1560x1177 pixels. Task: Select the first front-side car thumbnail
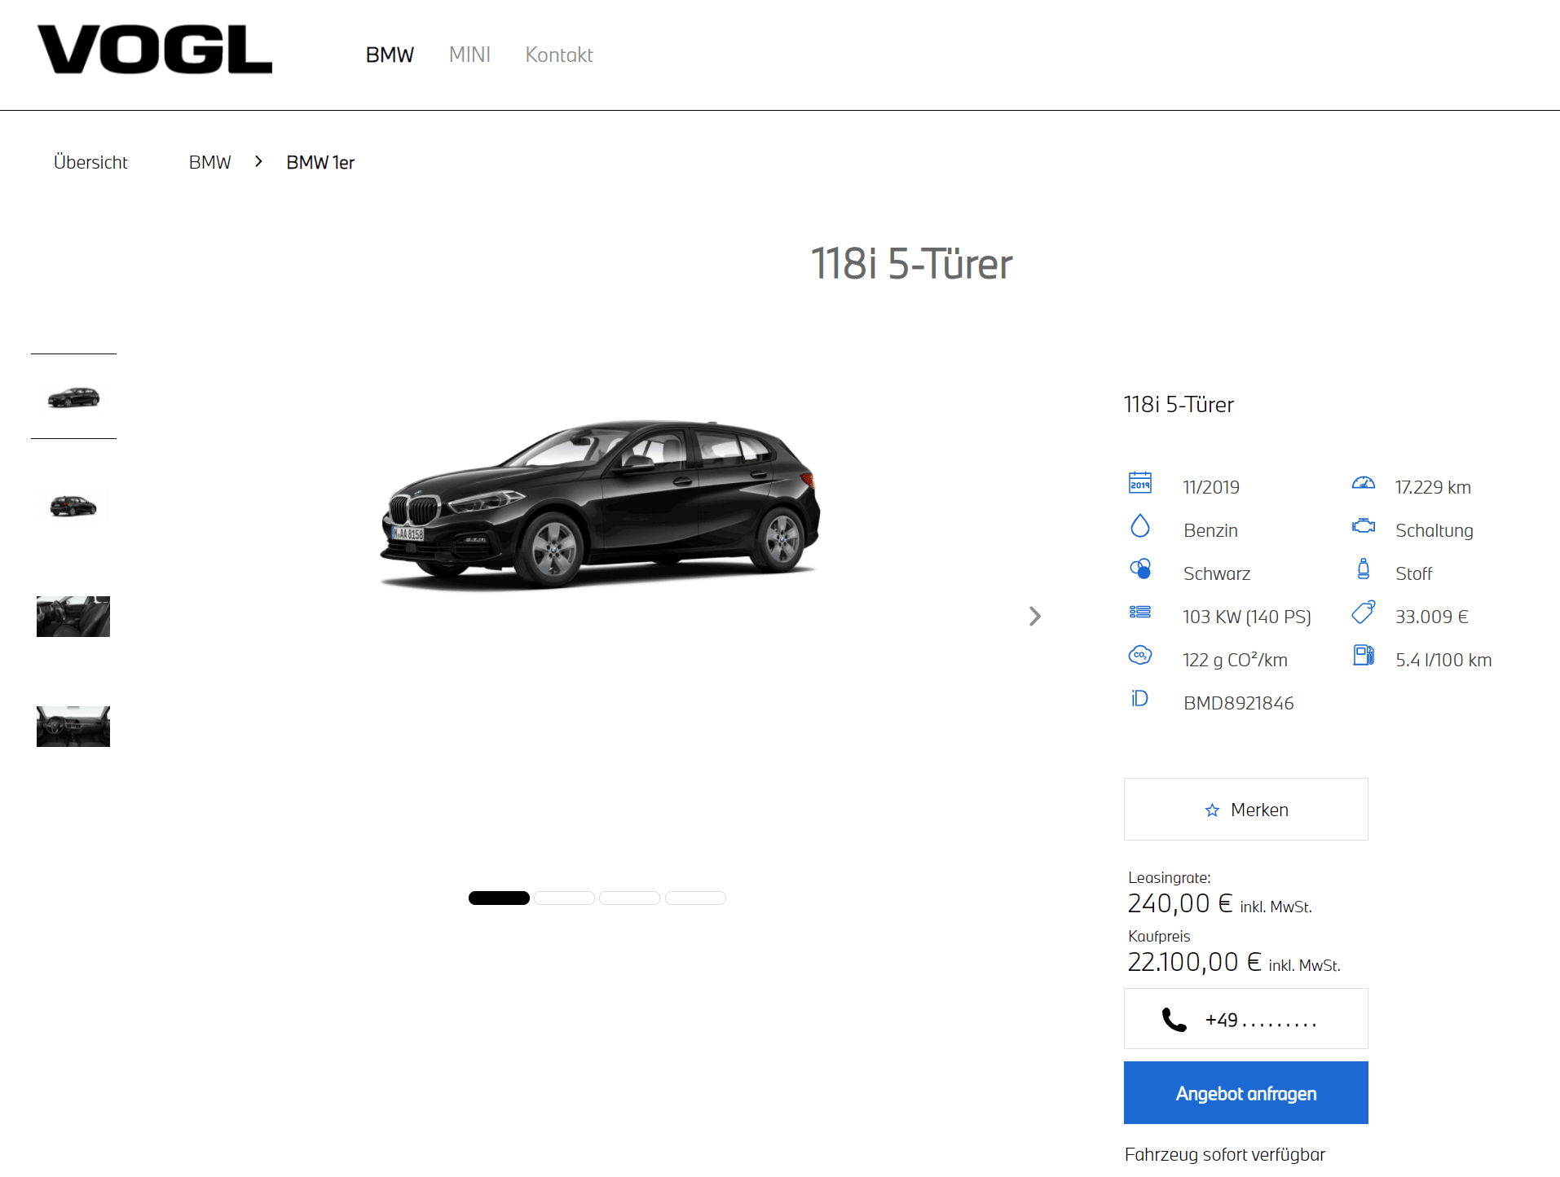point(73,397)
